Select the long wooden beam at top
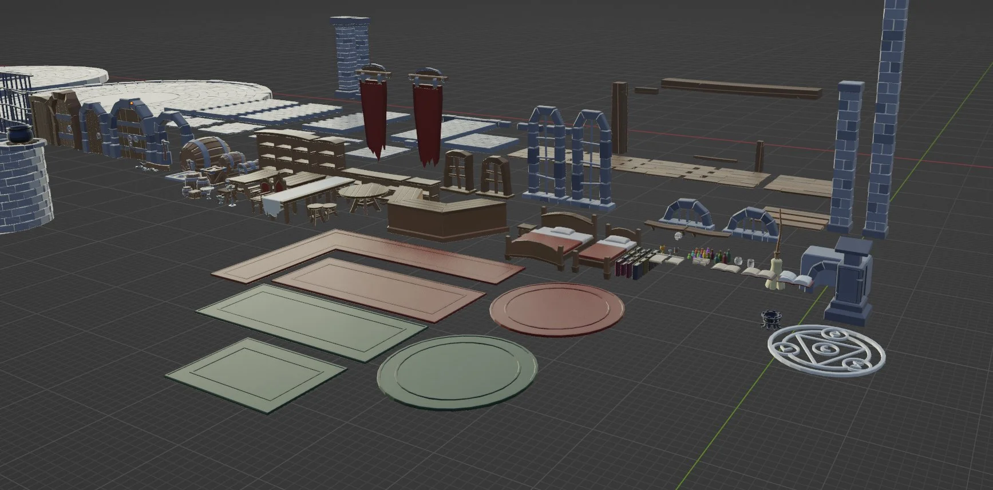The height and width of the screenshot is (490, 993). [x=742, y=89]
